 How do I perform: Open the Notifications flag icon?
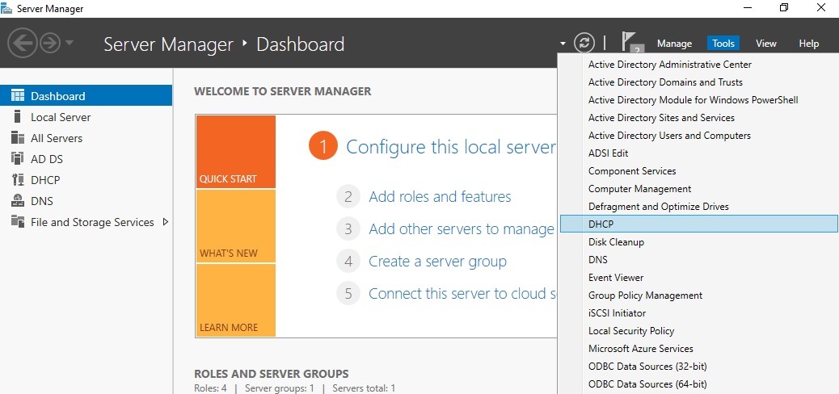[x=630, y=43]
